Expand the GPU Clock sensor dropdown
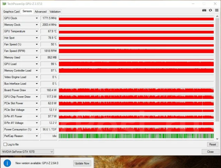This screenshot has height=168, width=221. coord(37,18)
